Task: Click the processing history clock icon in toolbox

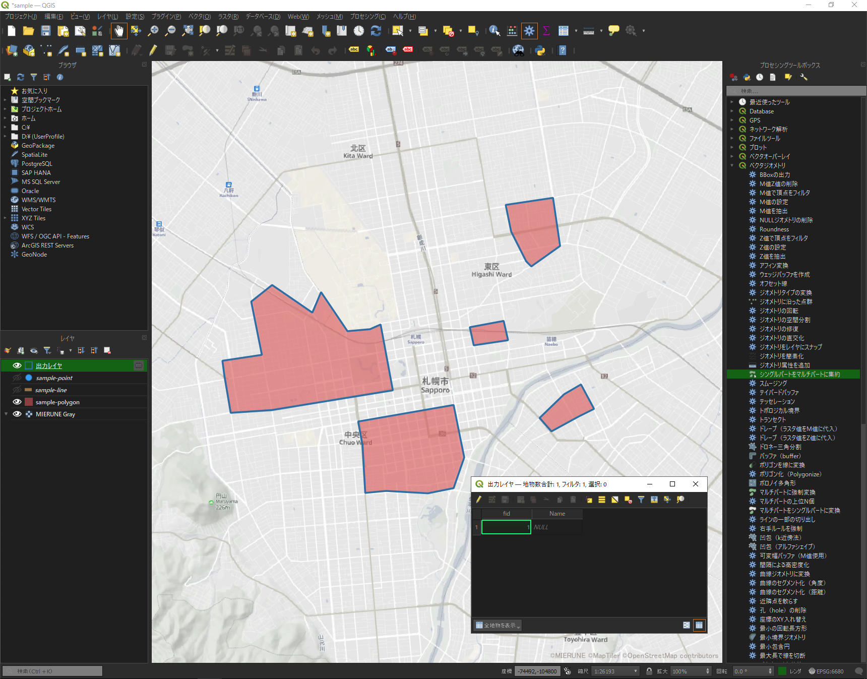Action: [x=760, y=77]
